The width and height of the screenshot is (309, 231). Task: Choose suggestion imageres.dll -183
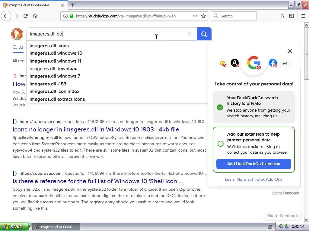(117, 84)
